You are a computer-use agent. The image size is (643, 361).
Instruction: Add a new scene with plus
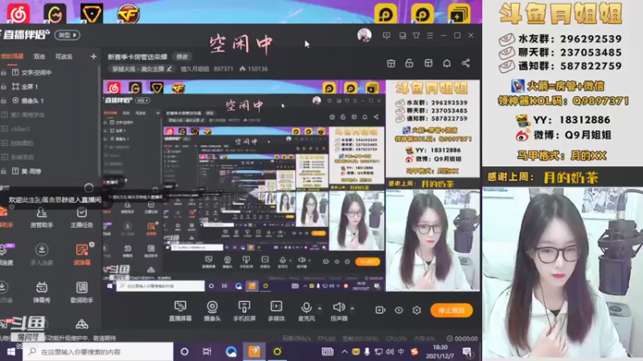(93, 56)
